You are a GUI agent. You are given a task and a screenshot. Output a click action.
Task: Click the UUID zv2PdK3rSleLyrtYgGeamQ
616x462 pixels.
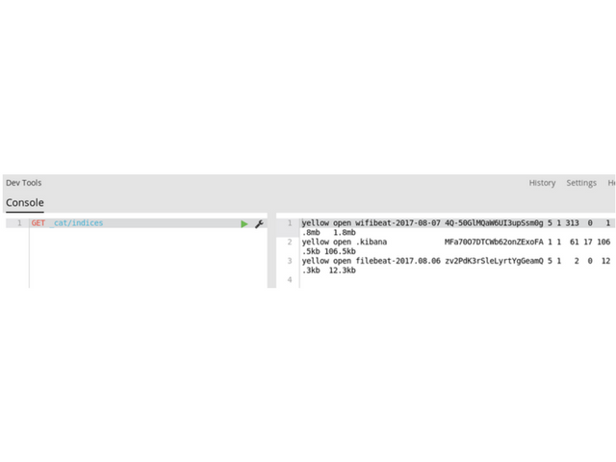pos(494,261)
